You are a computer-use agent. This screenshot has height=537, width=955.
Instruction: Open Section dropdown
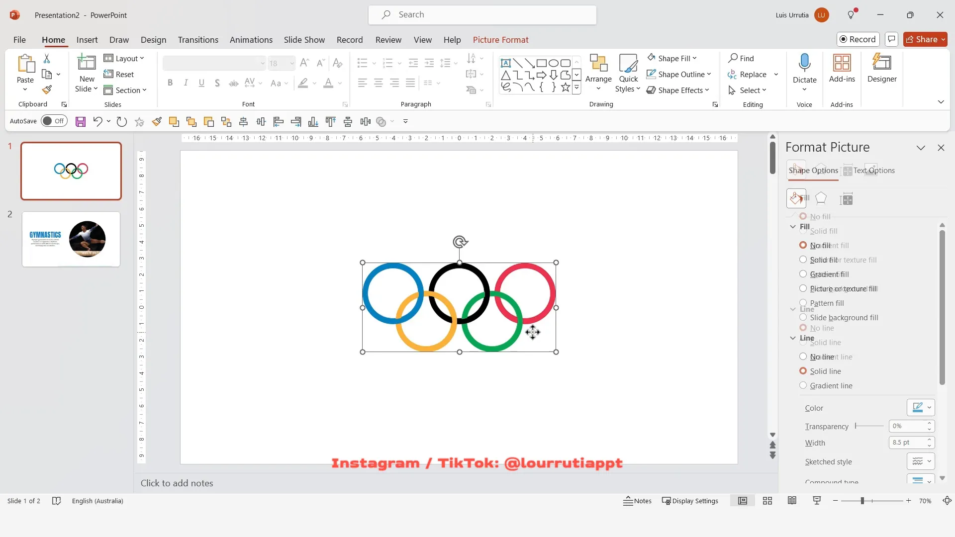tap(125, 90)
